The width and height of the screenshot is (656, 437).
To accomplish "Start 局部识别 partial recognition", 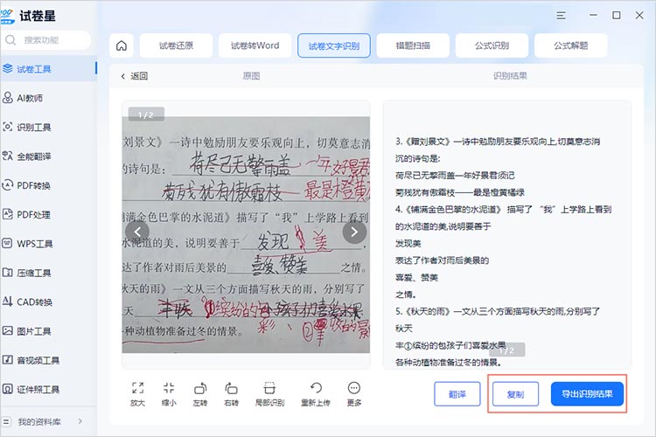I will click(x=270, y=394).
